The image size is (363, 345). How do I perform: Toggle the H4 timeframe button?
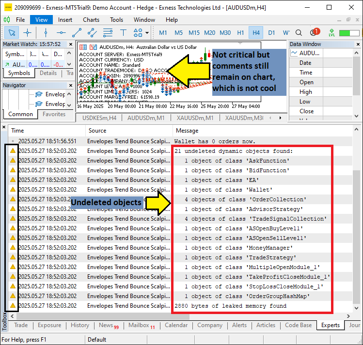pyautogui.click(x=256, y=33)
